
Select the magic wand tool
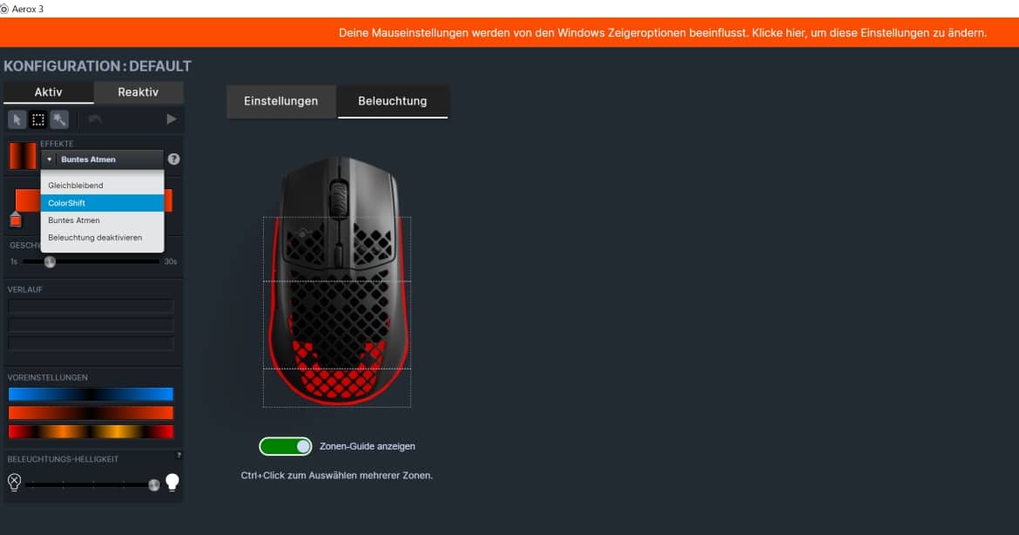pos(59,119)
